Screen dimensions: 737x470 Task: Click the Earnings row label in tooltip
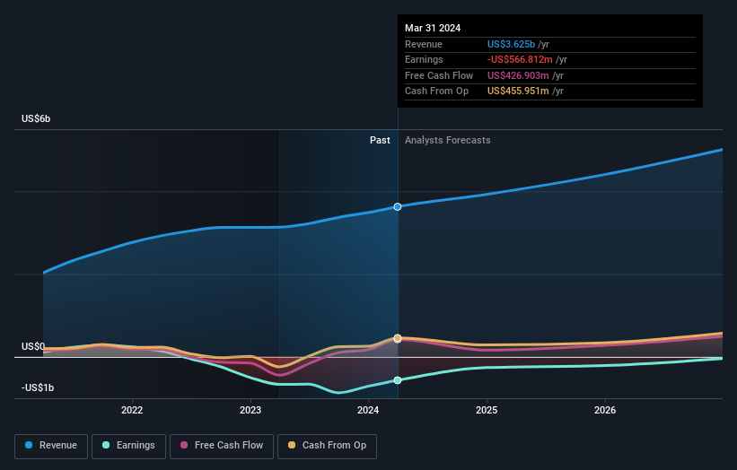tap(424, 59)
